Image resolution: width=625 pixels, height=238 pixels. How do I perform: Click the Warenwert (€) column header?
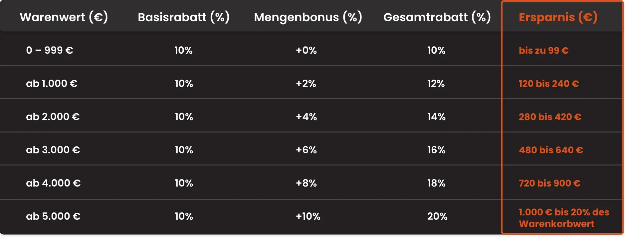(x=64, y=17)
